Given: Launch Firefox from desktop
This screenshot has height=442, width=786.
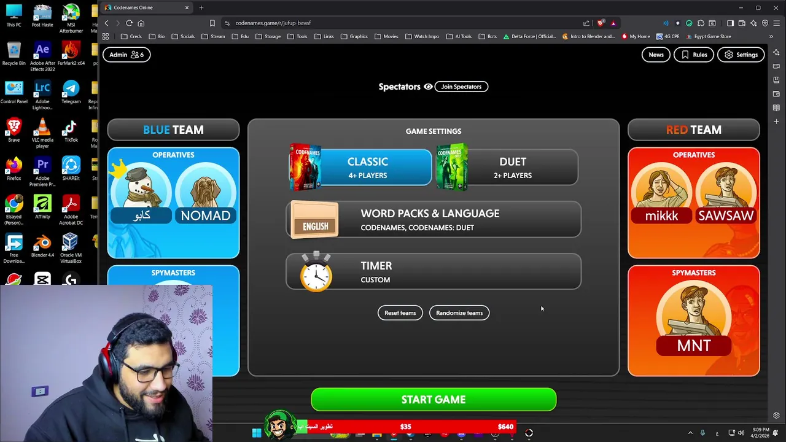Looking at the screenshot, I should [x=14, y=169].
